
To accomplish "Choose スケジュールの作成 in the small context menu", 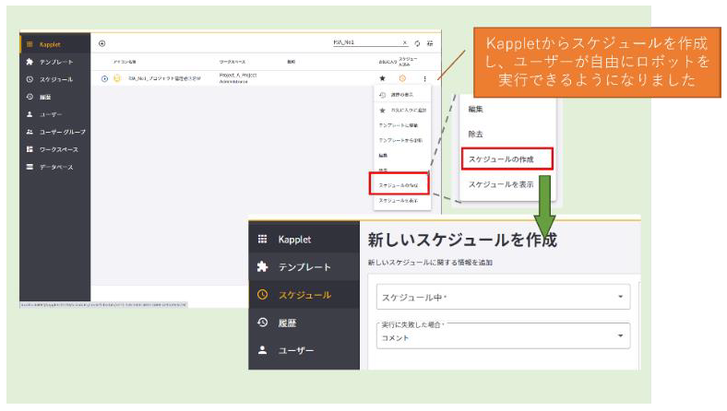I will [x=399, y=185].
